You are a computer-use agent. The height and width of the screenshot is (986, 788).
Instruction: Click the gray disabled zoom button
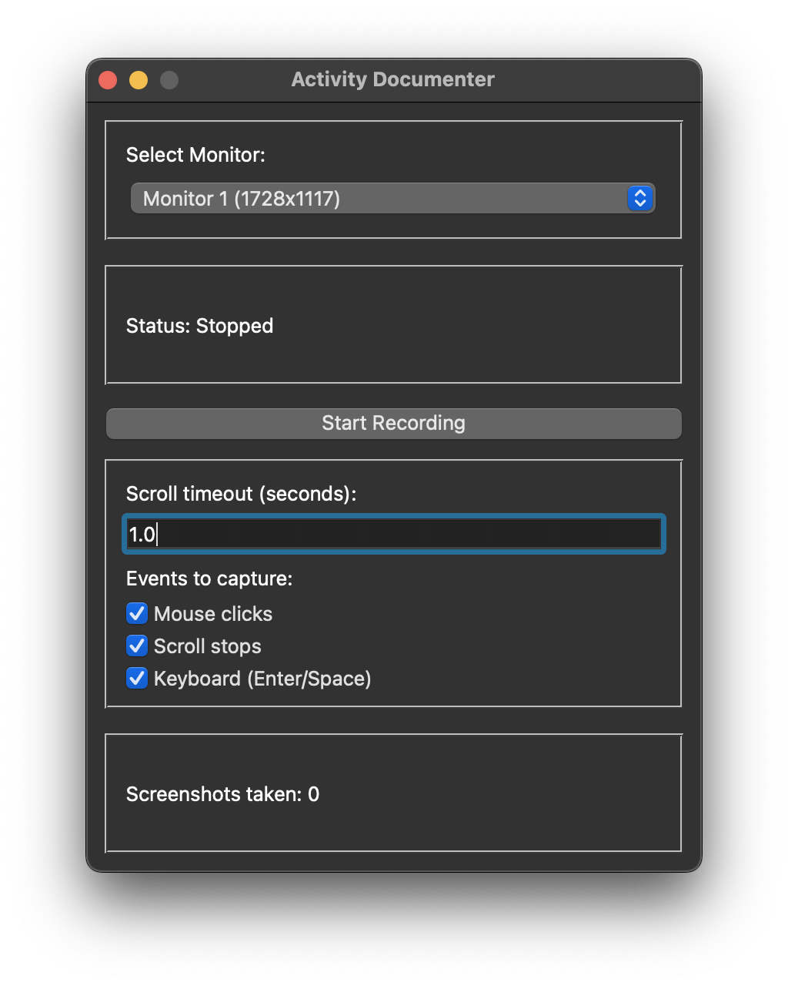(169, 80)
